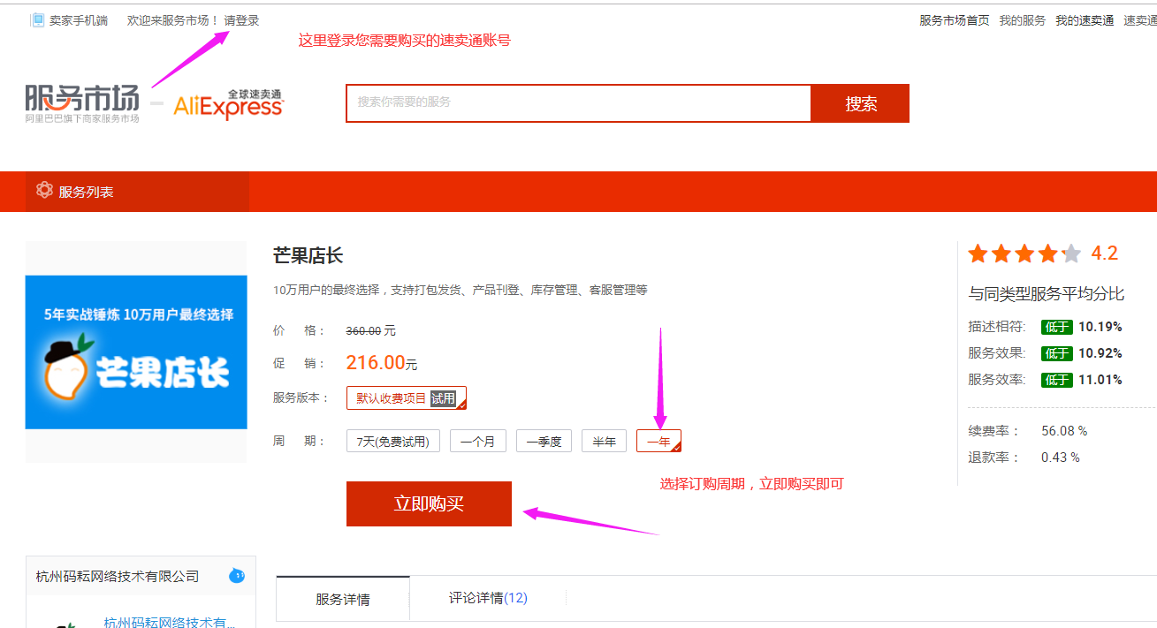This screenshot has height=628, width=1157.
Task: Click the seller mobile phone icon
Action: pyautogui.click(x=38, y=20)
